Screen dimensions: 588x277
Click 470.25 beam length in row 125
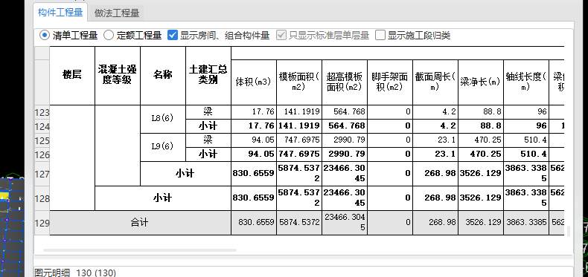point(481,140)
